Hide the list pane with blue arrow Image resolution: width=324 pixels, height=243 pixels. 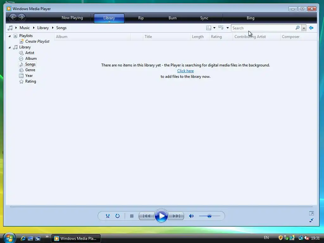[311, 28]
